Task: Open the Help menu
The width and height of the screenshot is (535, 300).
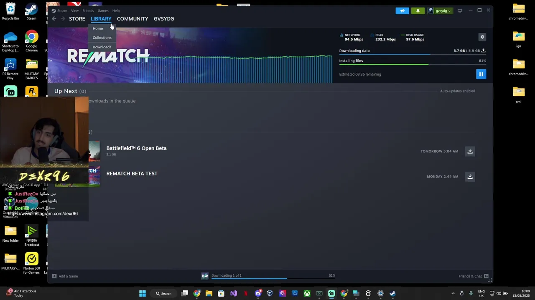Action: tap(116, 11)
